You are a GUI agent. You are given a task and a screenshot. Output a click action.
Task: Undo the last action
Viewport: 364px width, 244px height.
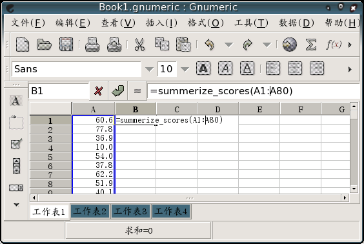pos(209,45)
